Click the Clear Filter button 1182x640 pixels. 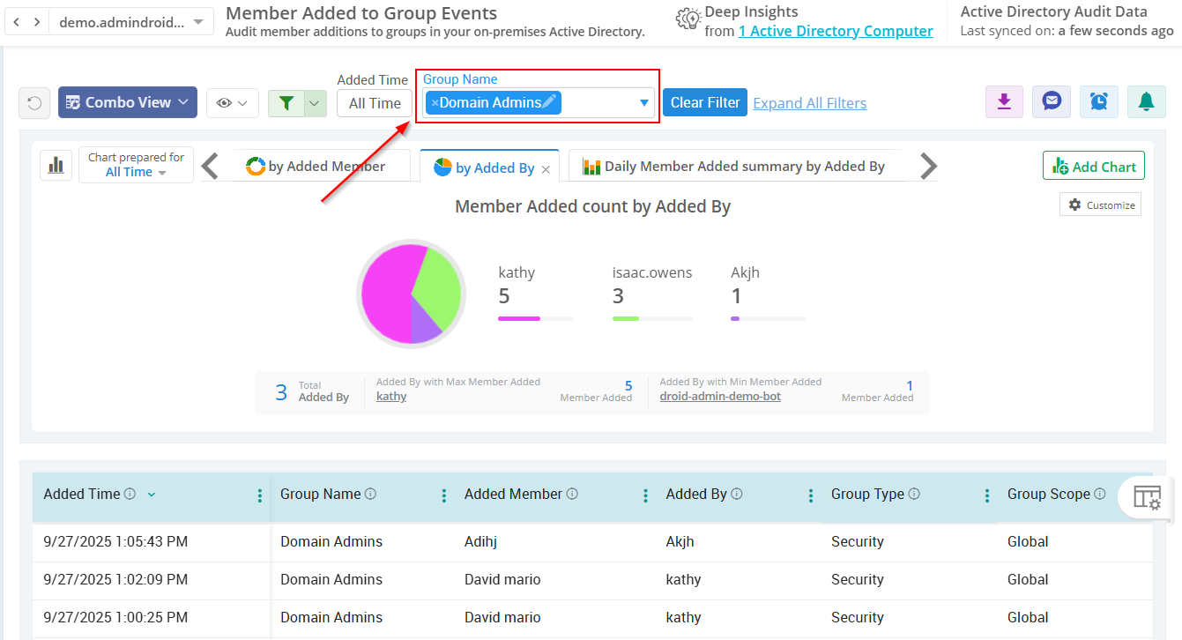click(704, 102)
